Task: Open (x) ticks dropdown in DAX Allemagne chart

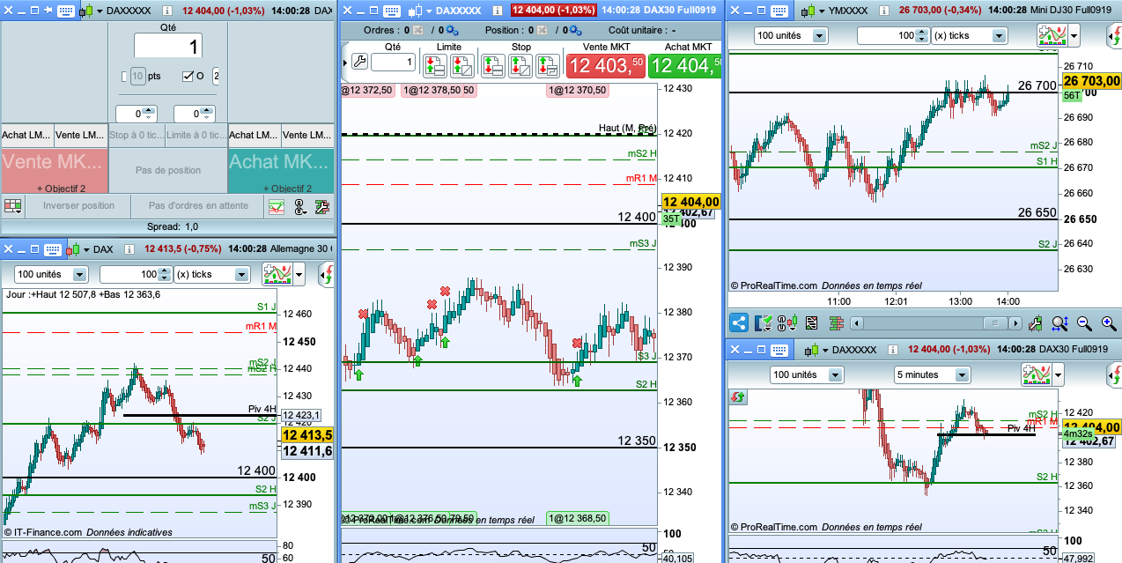Action: (211, 274)
